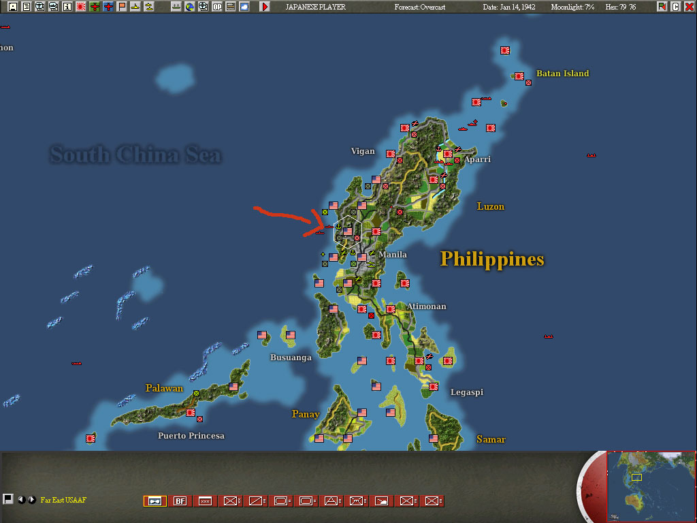Click the Manila city label
697x523 pixels.
click(393, 255)
